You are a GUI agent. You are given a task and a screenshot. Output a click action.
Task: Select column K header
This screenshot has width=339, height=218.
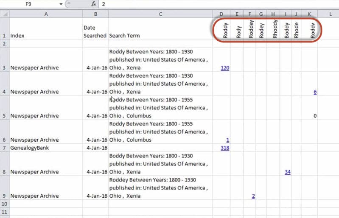tap(309, 14)
